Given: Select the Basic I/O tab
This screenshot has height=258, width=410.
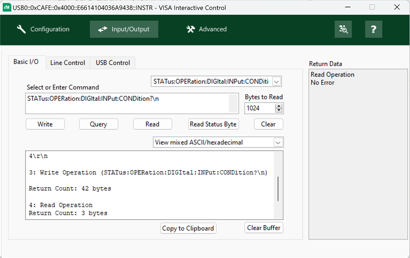Looking at the screenshot, I should tap(26, 62).
